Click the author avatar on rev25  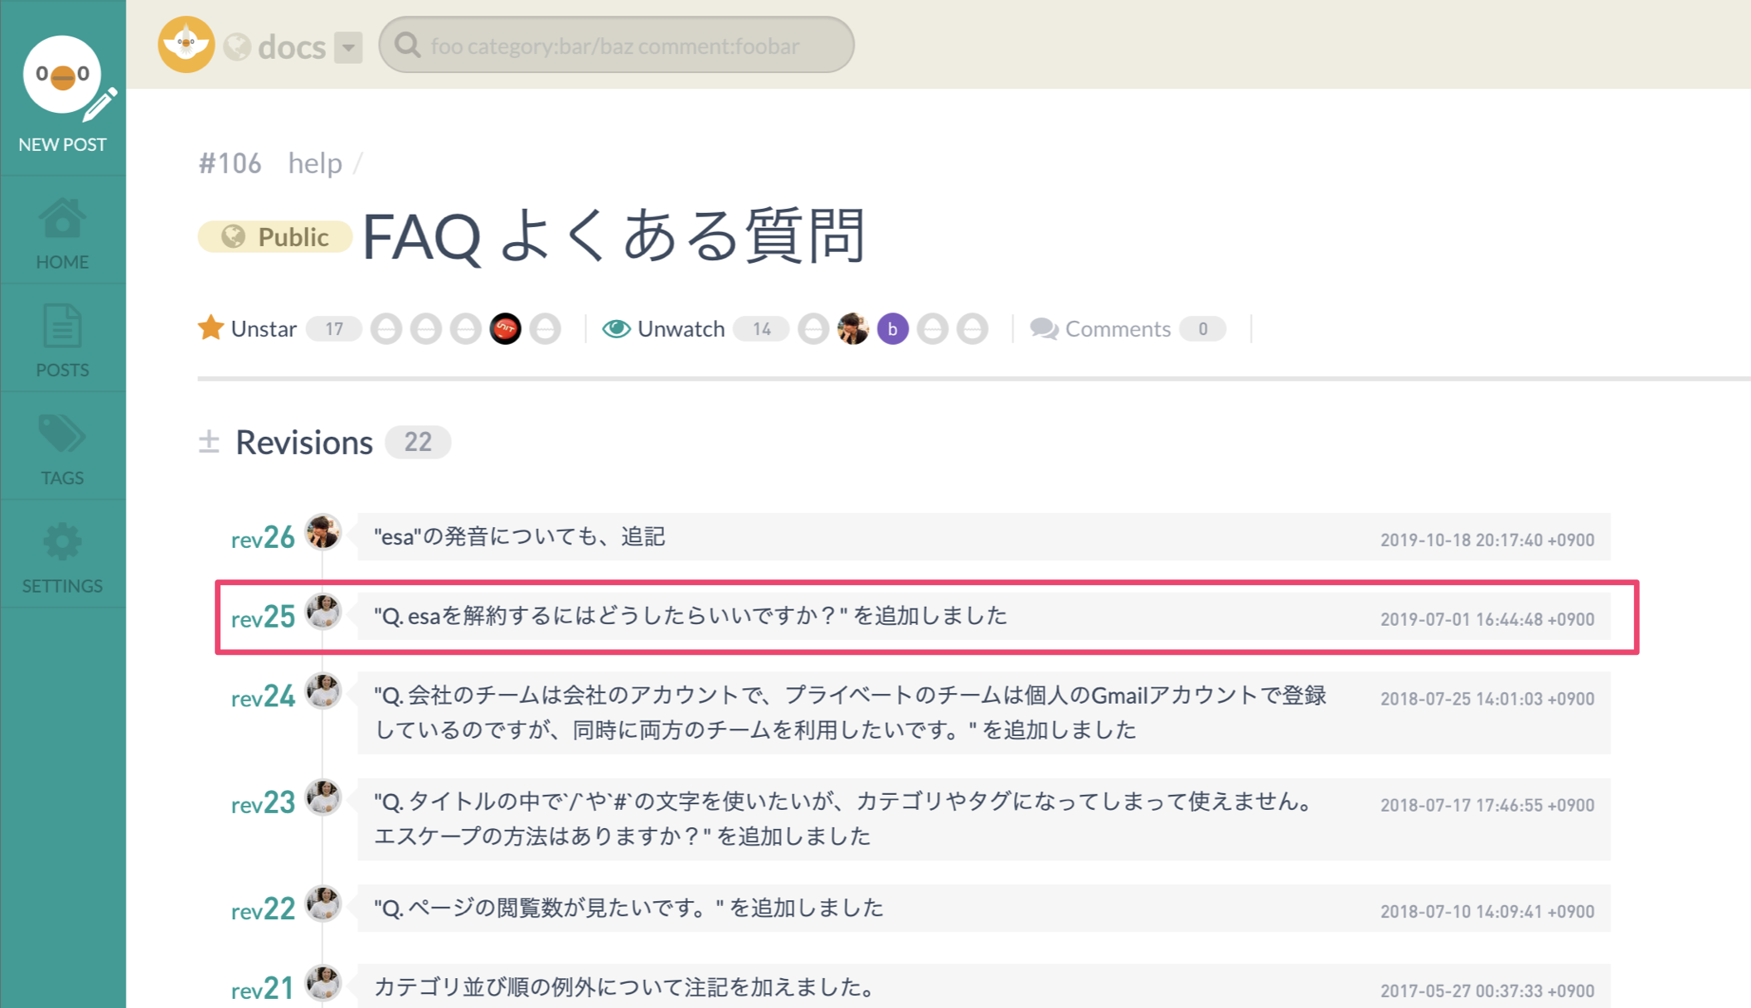[x=323, y=611]
